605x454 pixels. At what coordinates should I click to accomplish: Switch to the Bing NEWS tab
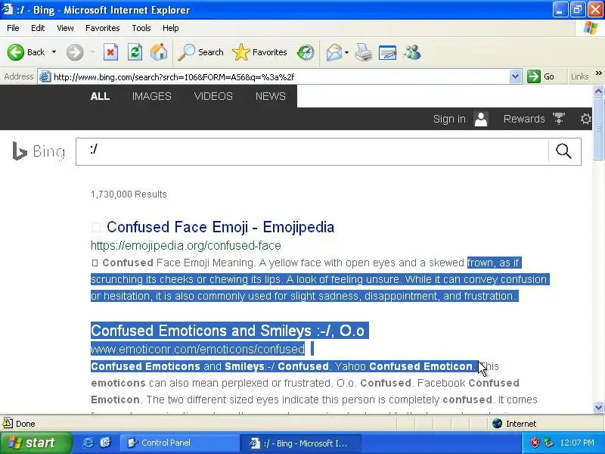click(x=271, y=96)
